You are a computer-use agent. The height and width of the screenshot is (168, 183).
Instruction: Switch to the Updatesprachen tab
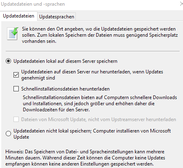pos(57,17)
